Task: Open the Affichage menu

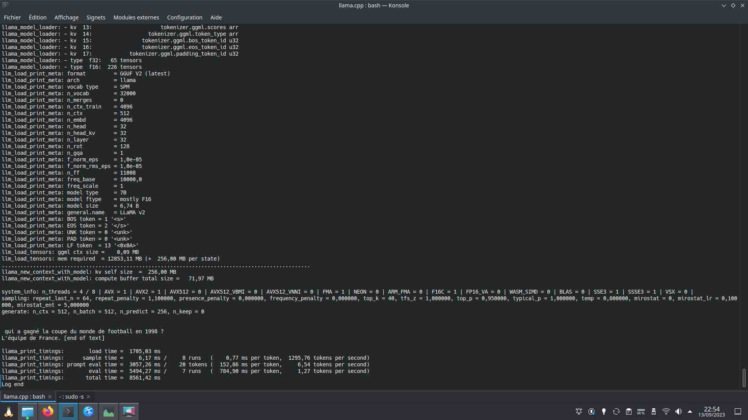Action: (x=66, y=17)
